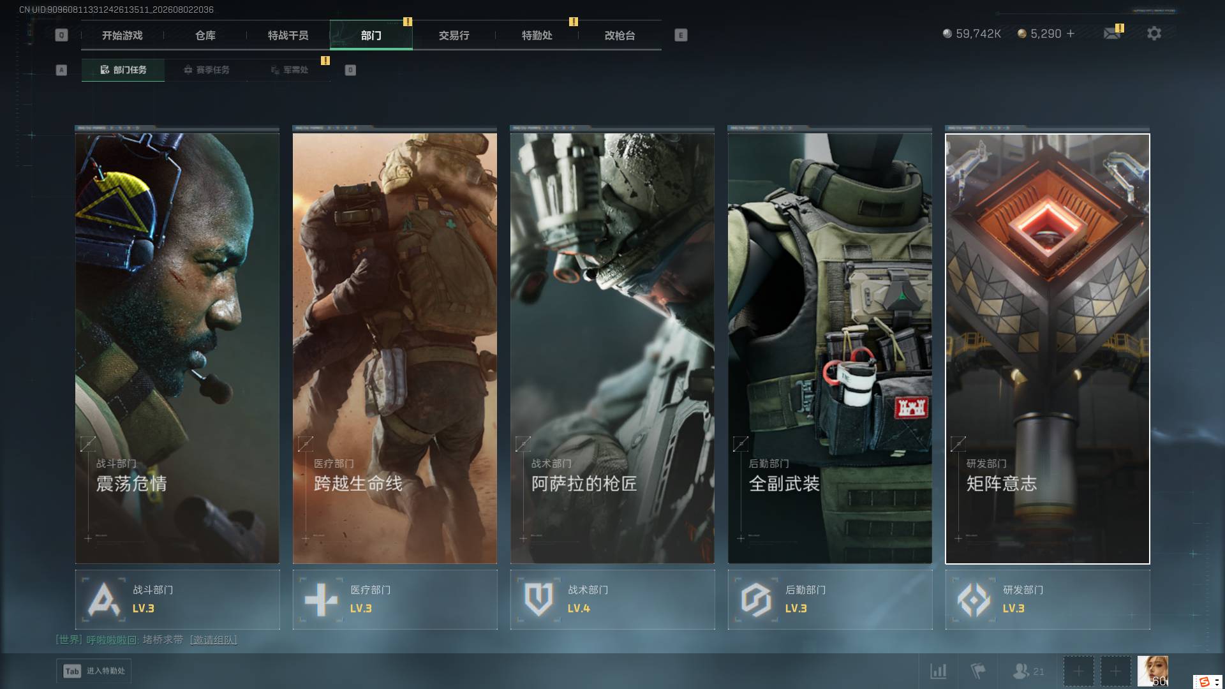Click the gold coin currency icon
Viewport: 1225px width, 689px height.
(1022, 34)
